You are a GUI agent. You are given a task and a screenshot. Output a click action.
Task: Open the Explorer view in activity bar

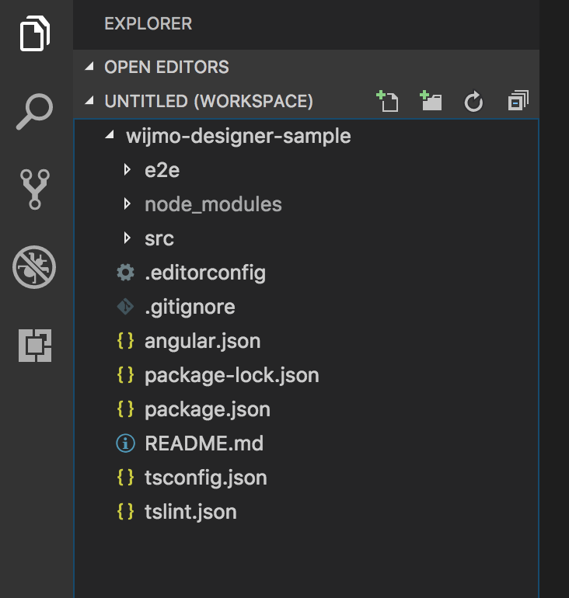coord(36,35)
